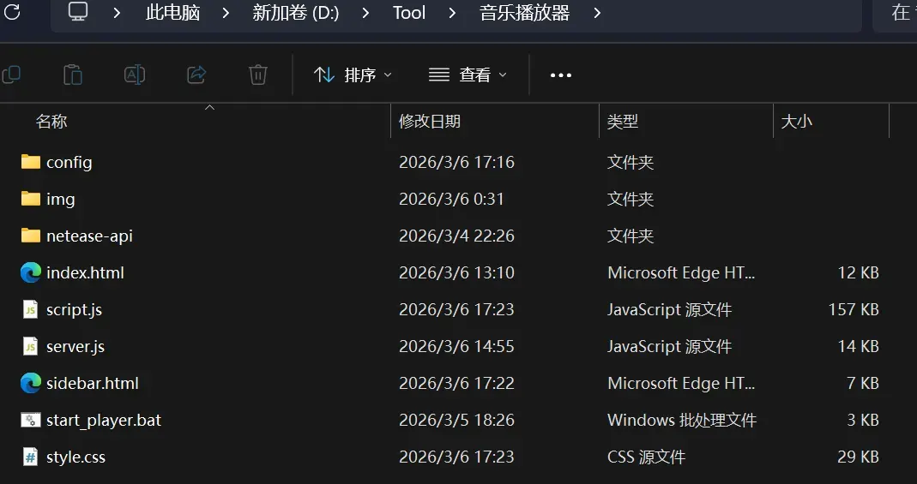The image size is (917, 484).
Task: Click the copy icon in toolbar
Action: click(11, 75)
